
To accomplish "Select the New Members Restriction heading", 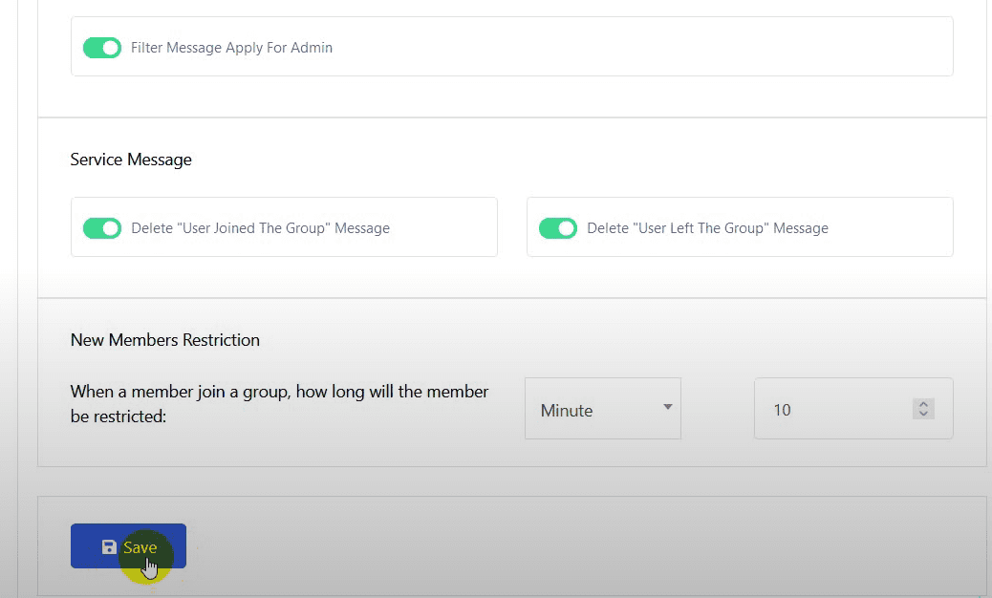I will pyautogui.click(x=165, y=340).
